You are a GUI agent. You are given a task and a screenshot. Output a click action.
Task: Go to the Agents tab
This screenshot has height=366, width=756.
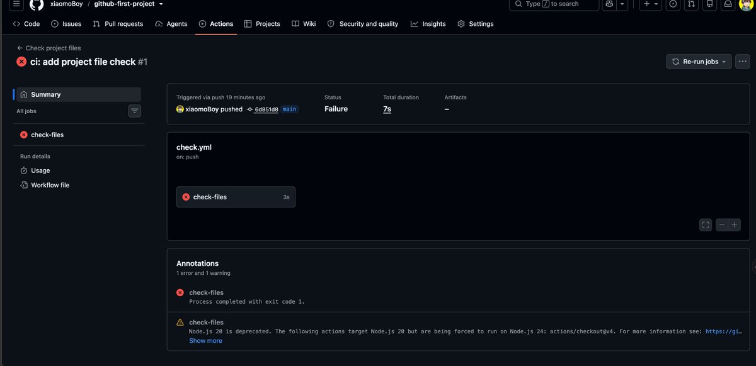pos(171,24)
